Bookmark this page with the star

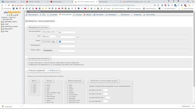click(x=158, y=5)
